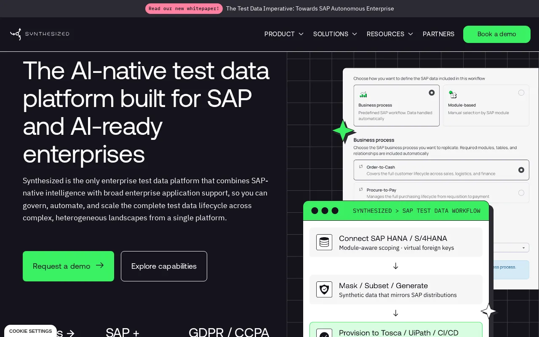Click the arrow icon in Request a demo
The width and height of the screenshot is (539, 337).
(100, 265)
